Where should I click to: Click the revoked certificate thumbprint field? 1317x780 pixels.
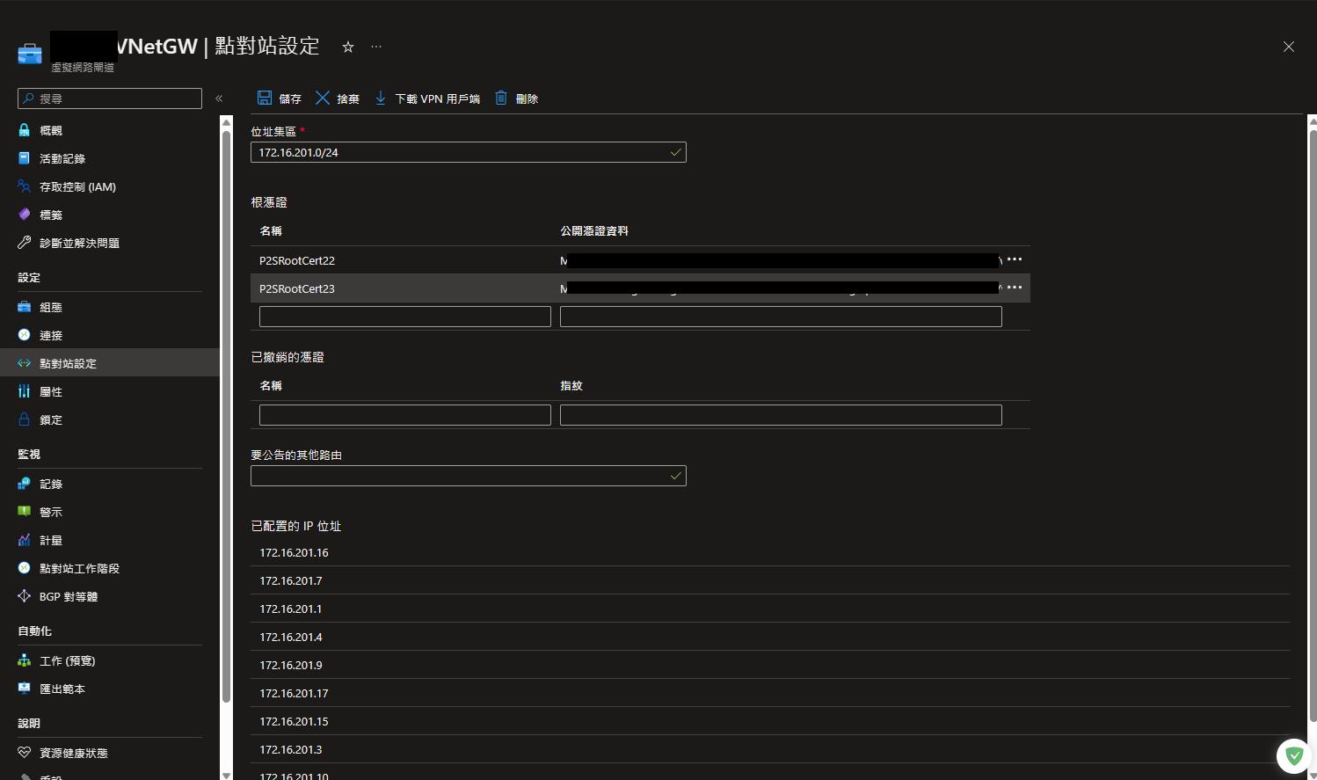coord(780,415)
